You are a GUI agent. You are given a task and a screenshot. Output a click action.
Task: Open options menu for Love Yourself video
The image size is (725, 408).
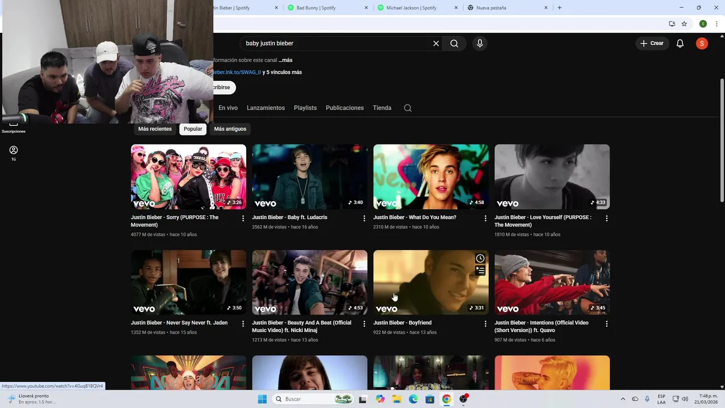tap(607, 218)
